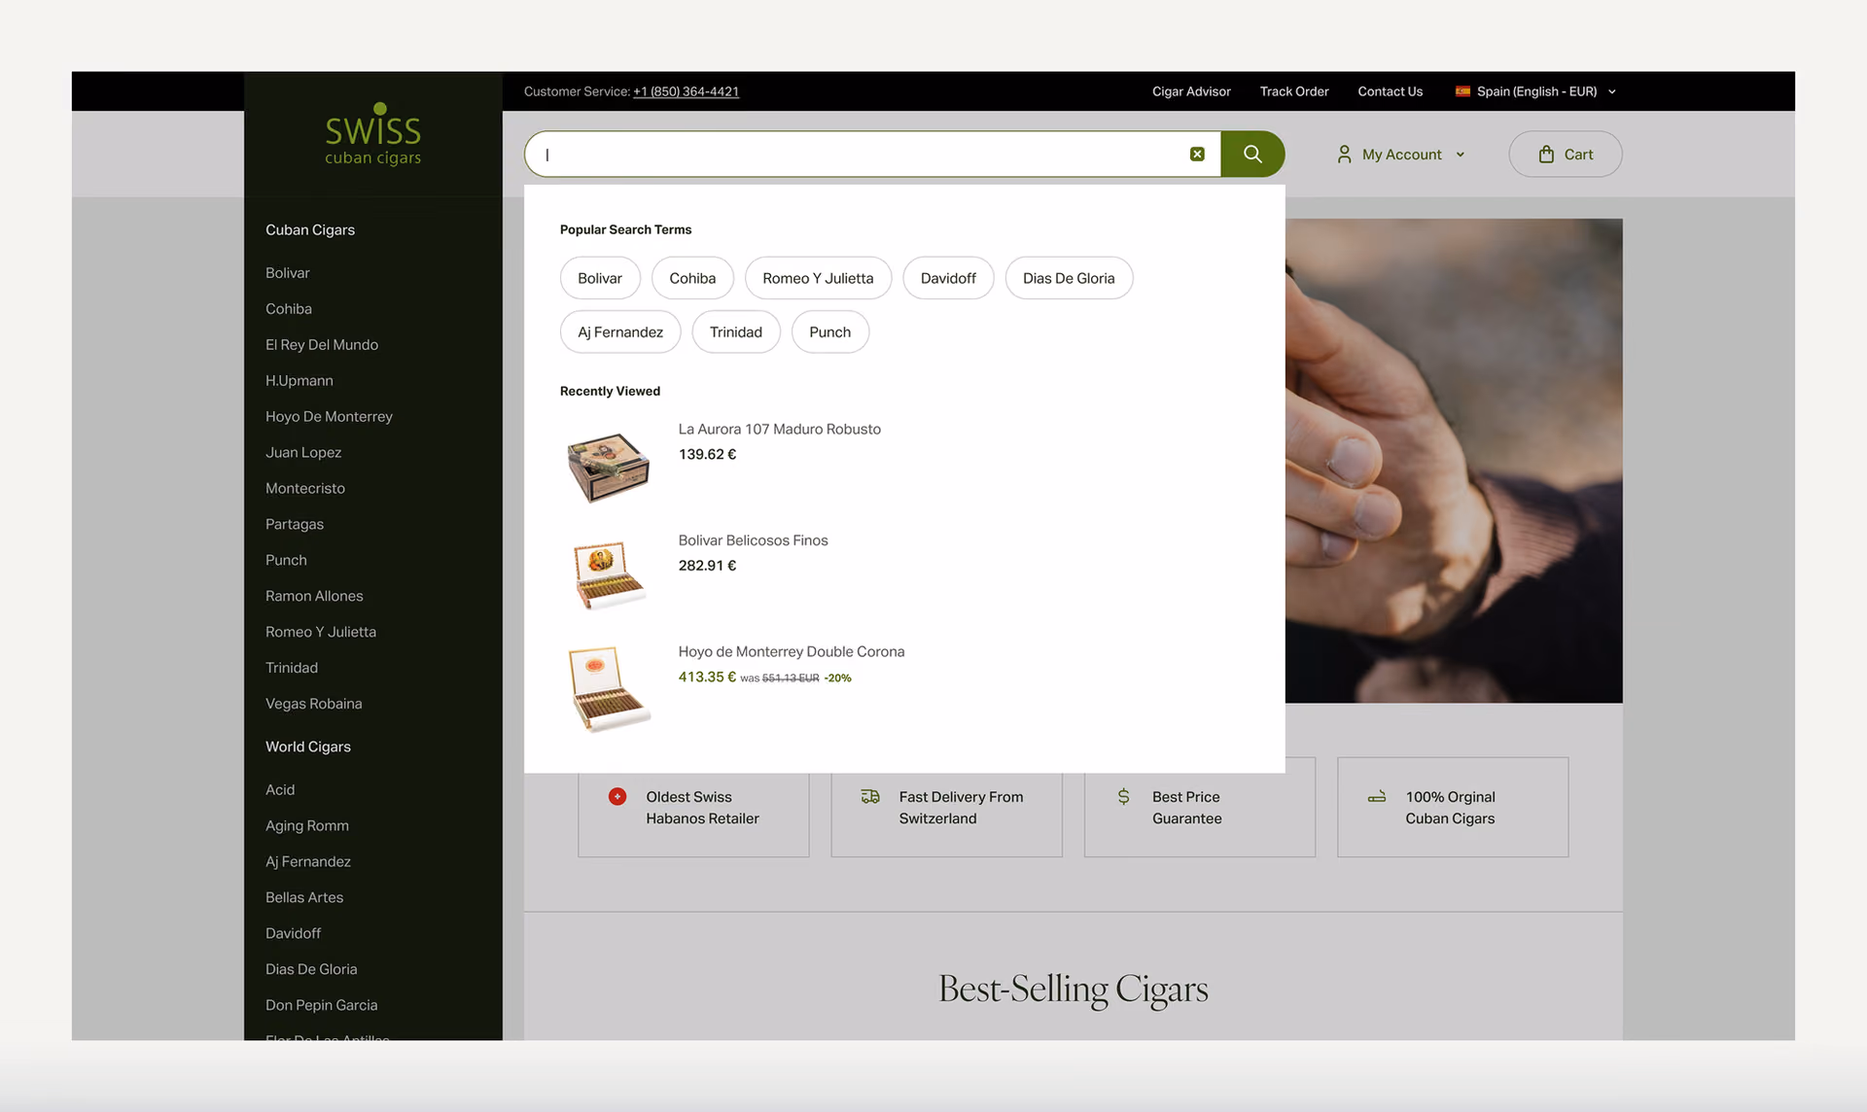Viewport: 1867px width, 1112px height.
Task: Pick the Davidoff popular search chip
Action: point(948,278)
